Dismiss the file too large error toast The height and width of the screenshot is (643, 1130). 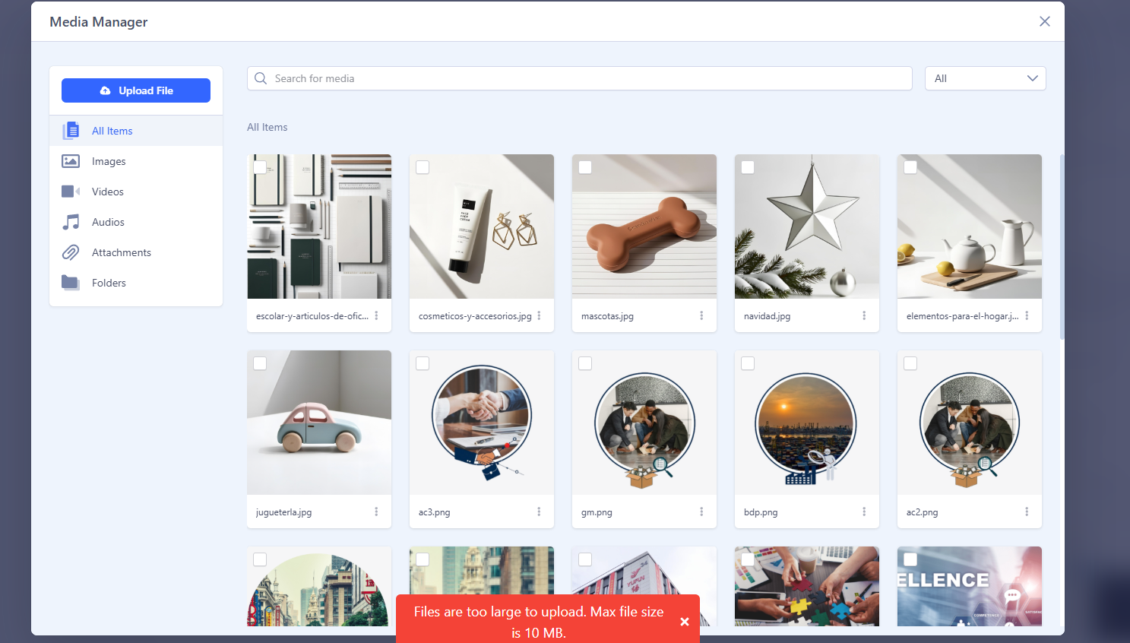(685, 622)
